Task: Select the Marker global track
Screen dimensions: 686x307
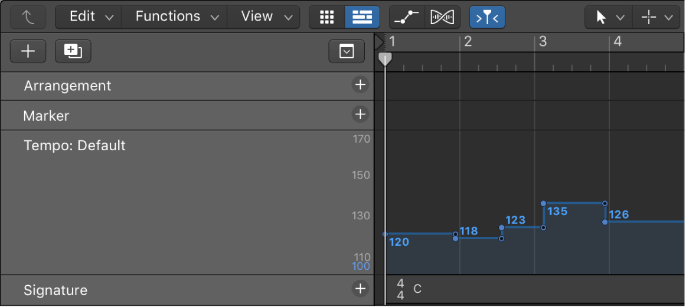Action: (x=187, y=115)
